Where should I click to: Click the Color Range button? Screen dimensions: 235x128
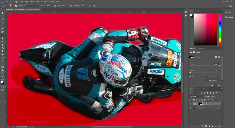pyautogui.click(x=213, y=80)
